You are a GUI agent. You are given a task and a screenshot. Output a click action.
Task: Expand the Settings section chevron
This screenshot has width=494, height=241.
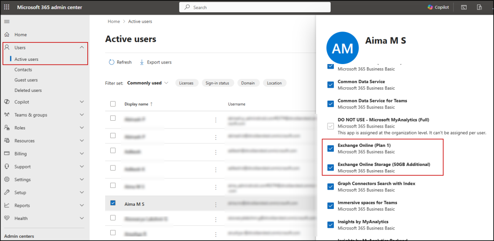point(82,179)
